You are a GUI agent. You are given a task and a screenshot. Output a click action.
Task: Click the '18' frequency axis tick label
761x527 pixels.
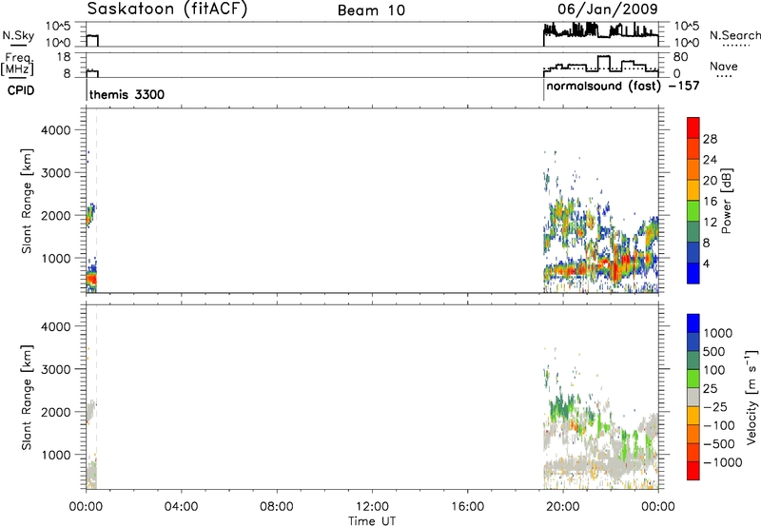click(x=64, y=57)
